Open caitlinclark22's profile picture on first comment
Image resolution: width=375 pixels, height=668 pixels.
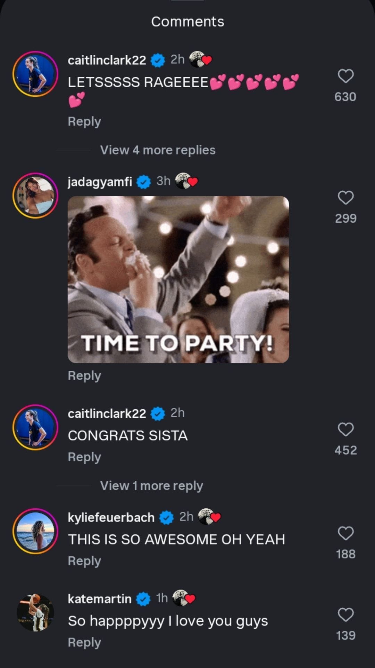35,74
